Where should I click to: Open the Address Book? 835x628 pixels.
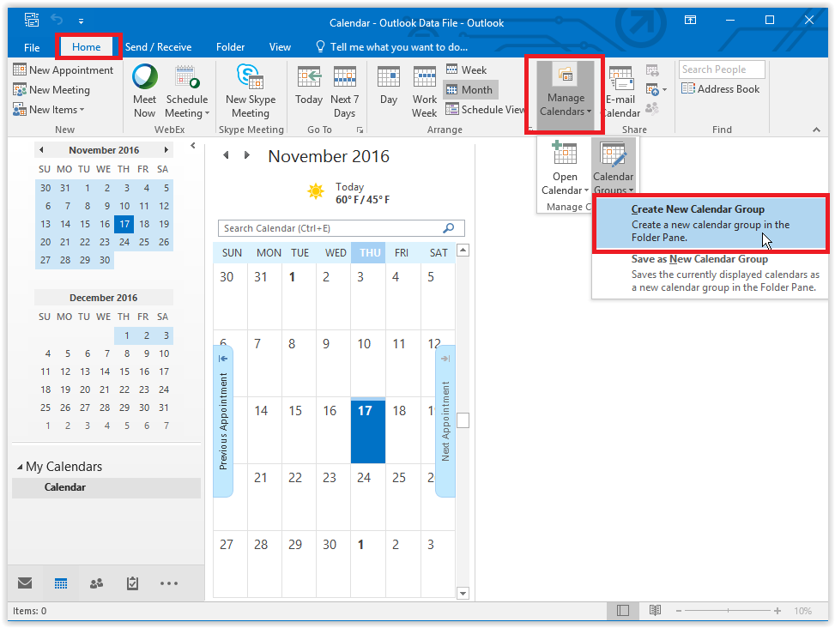[721, 89]
